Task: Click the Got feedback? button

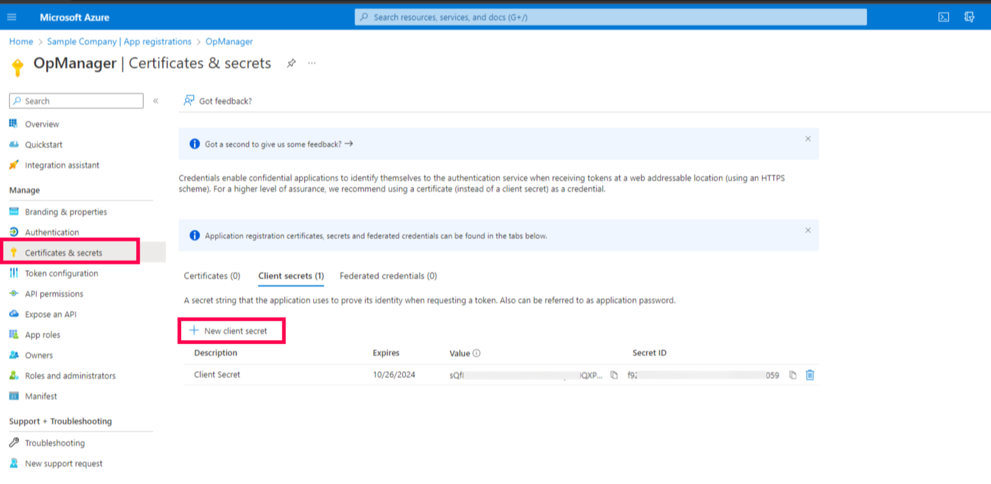Action: click(x=218, y=101)
